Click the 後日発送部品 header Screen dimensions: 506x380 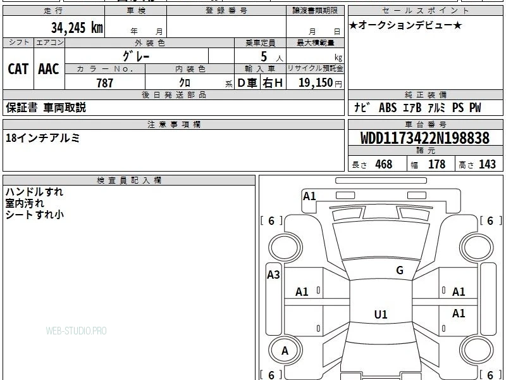click(x=173, y=94)
